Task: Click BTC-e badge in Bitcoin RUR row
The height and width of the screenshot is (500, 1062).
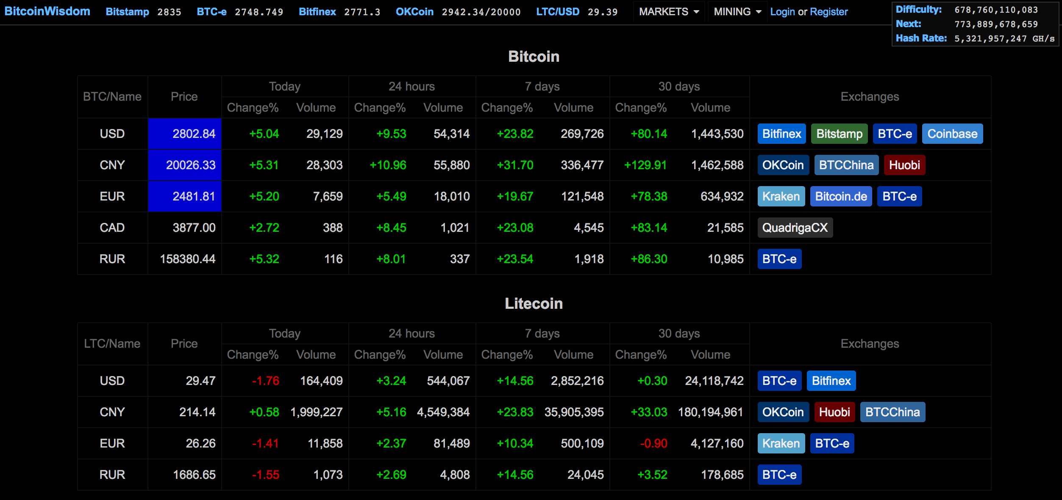Action: (779, 259)
